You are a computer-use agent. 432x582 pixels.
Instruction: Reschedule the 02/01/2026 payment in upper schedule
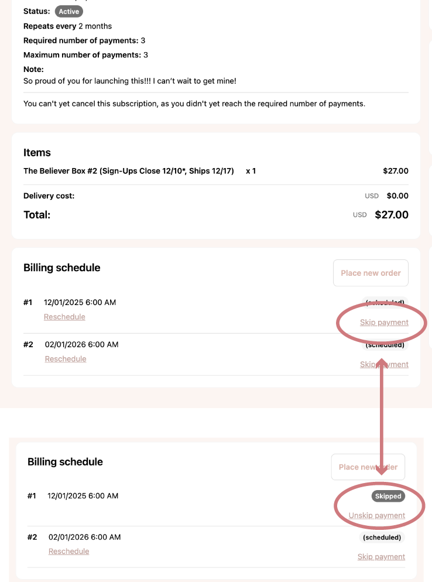pos(66,359)
